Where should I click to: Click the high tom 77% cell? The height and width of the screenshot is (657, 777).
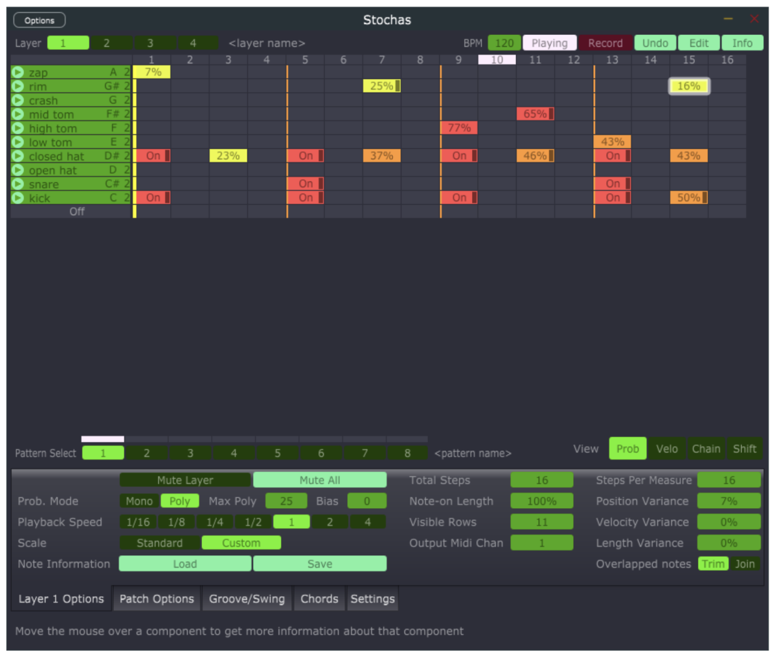pyautogui.click(x=459, y=128)
